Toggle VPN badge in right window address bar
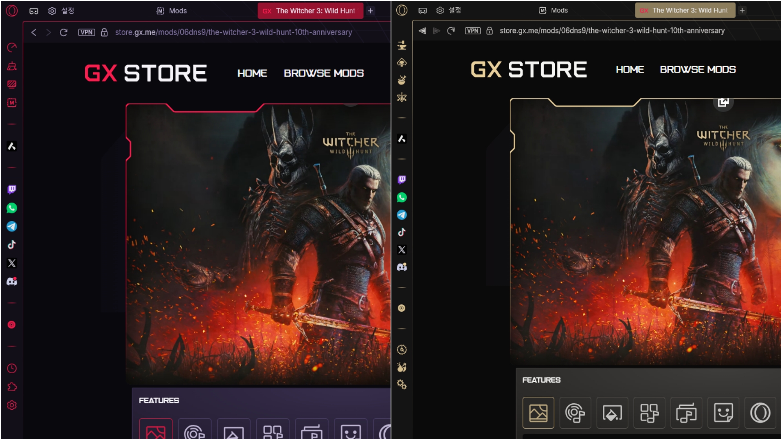Viewport: 782px width, 440px height. coord(472,31)
